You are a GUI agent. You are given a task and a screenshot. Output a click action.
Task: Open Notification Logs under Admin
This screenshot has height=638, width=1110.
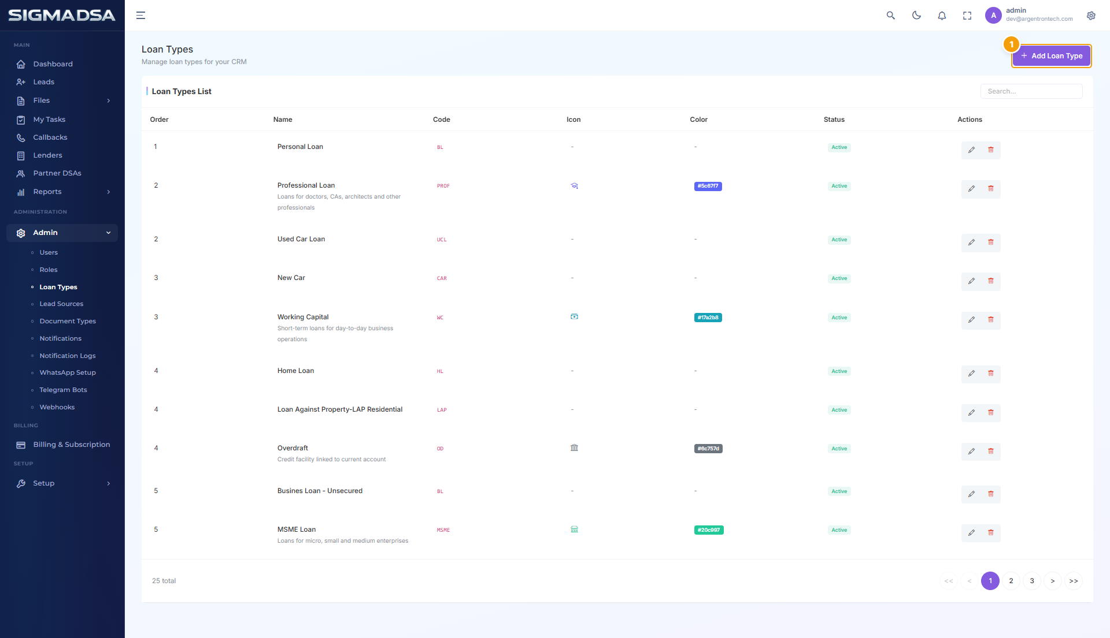68,356
